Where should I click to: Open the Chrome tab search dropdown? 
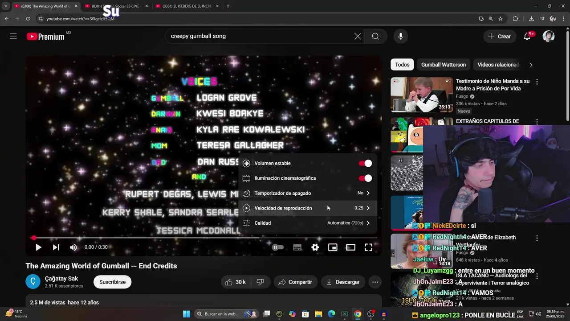[6, 6]
